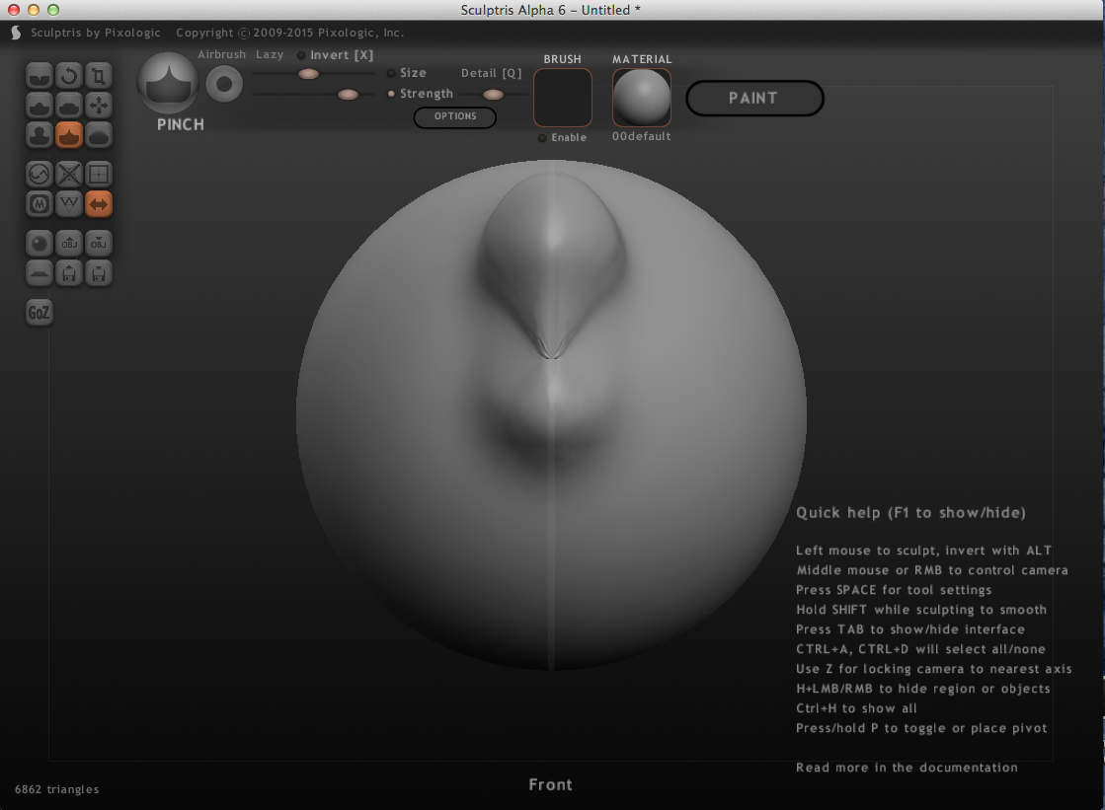1105x810 pixels.
Task: Click the Front view label
Action: point(550,784)
